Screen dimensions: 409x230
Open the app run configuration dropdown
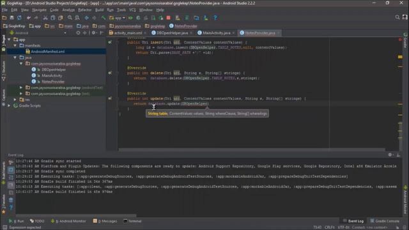118,18
